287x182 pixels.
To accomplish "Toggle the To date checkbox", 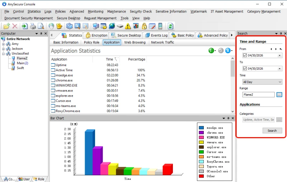I will [x=245, y=69].
